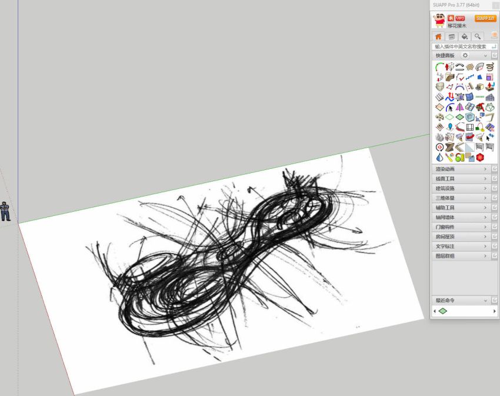Screen dimensions: 500x396
Task: Open the SUAPP home tab
Action: point(438,36)
